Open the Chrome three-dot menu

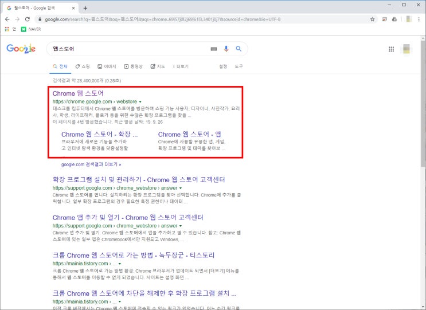[419, 19]
